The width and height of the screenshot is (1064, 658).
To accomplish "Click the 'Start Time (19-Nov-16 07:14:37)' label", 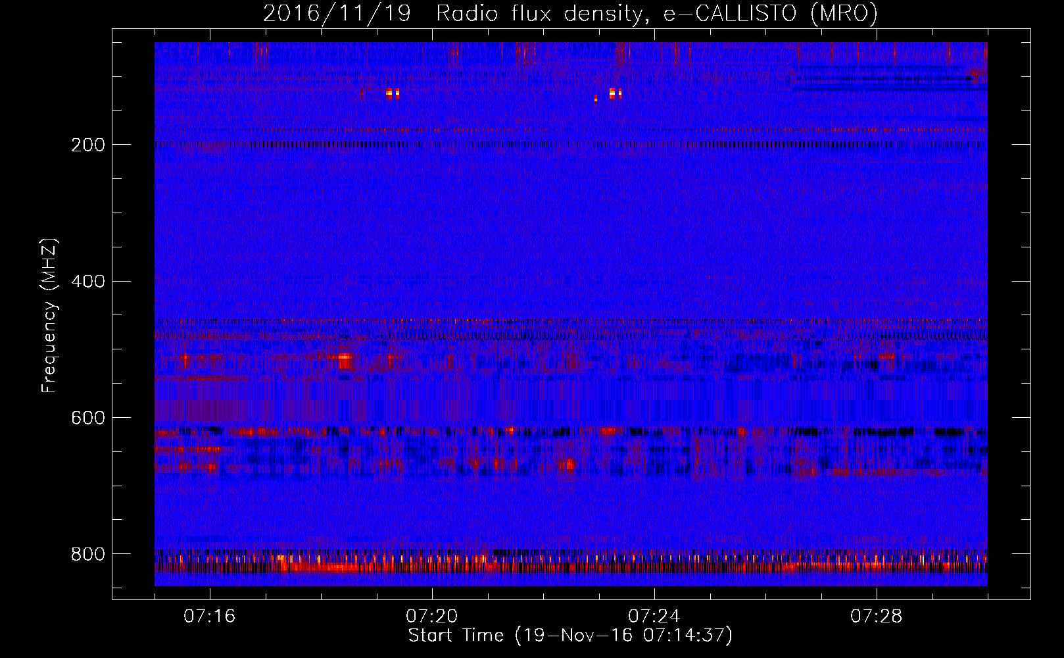I will (570, 636).
